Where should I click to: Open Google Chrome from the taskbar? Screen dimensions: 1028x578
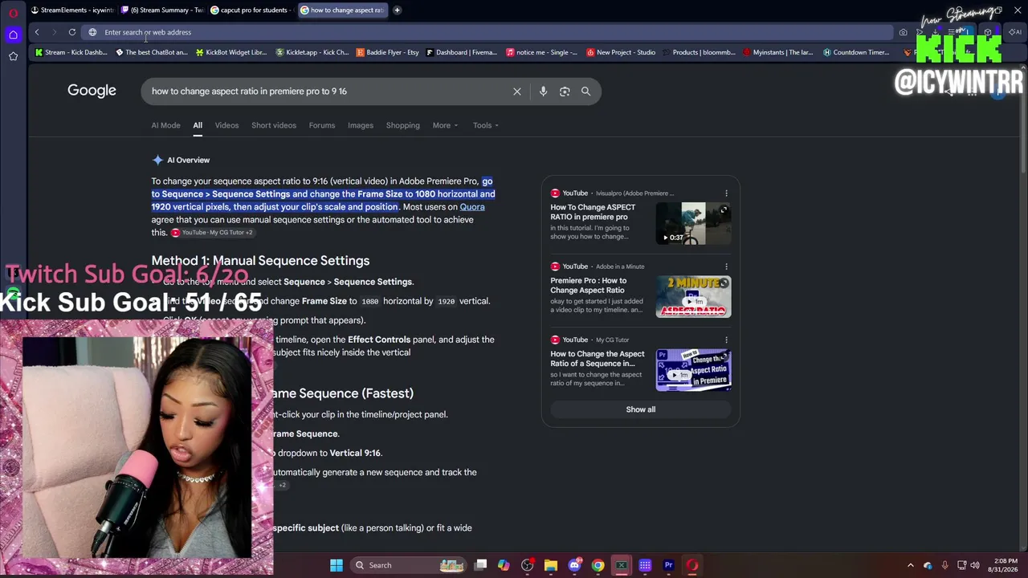point(598,565)
